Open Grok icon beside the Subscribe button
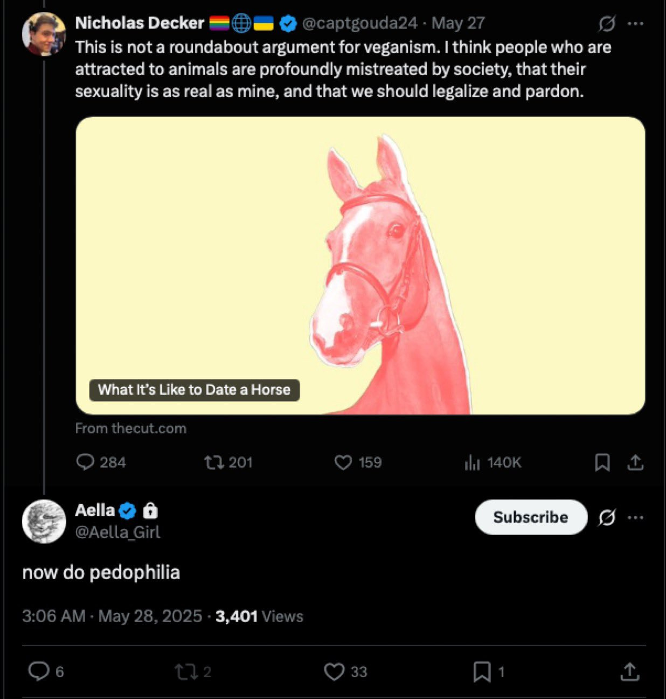The width and height of the screenshot is (666, 699). 607,517
